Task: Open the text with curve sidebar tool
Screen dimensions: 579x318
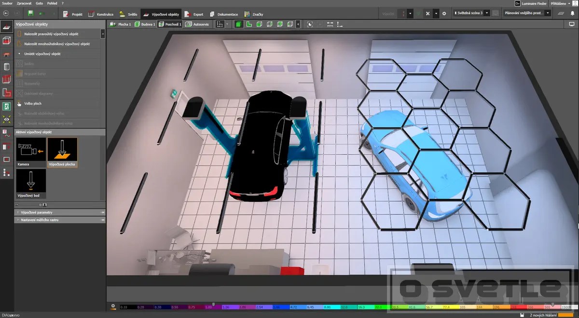Action: (6, 133)
